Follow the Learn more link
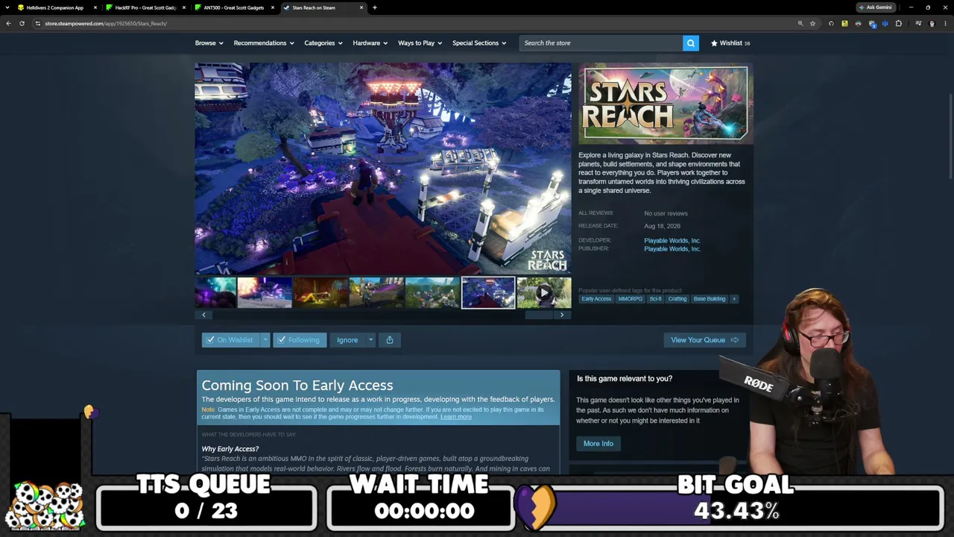954x537 pixels. click(x=456, y=417)
